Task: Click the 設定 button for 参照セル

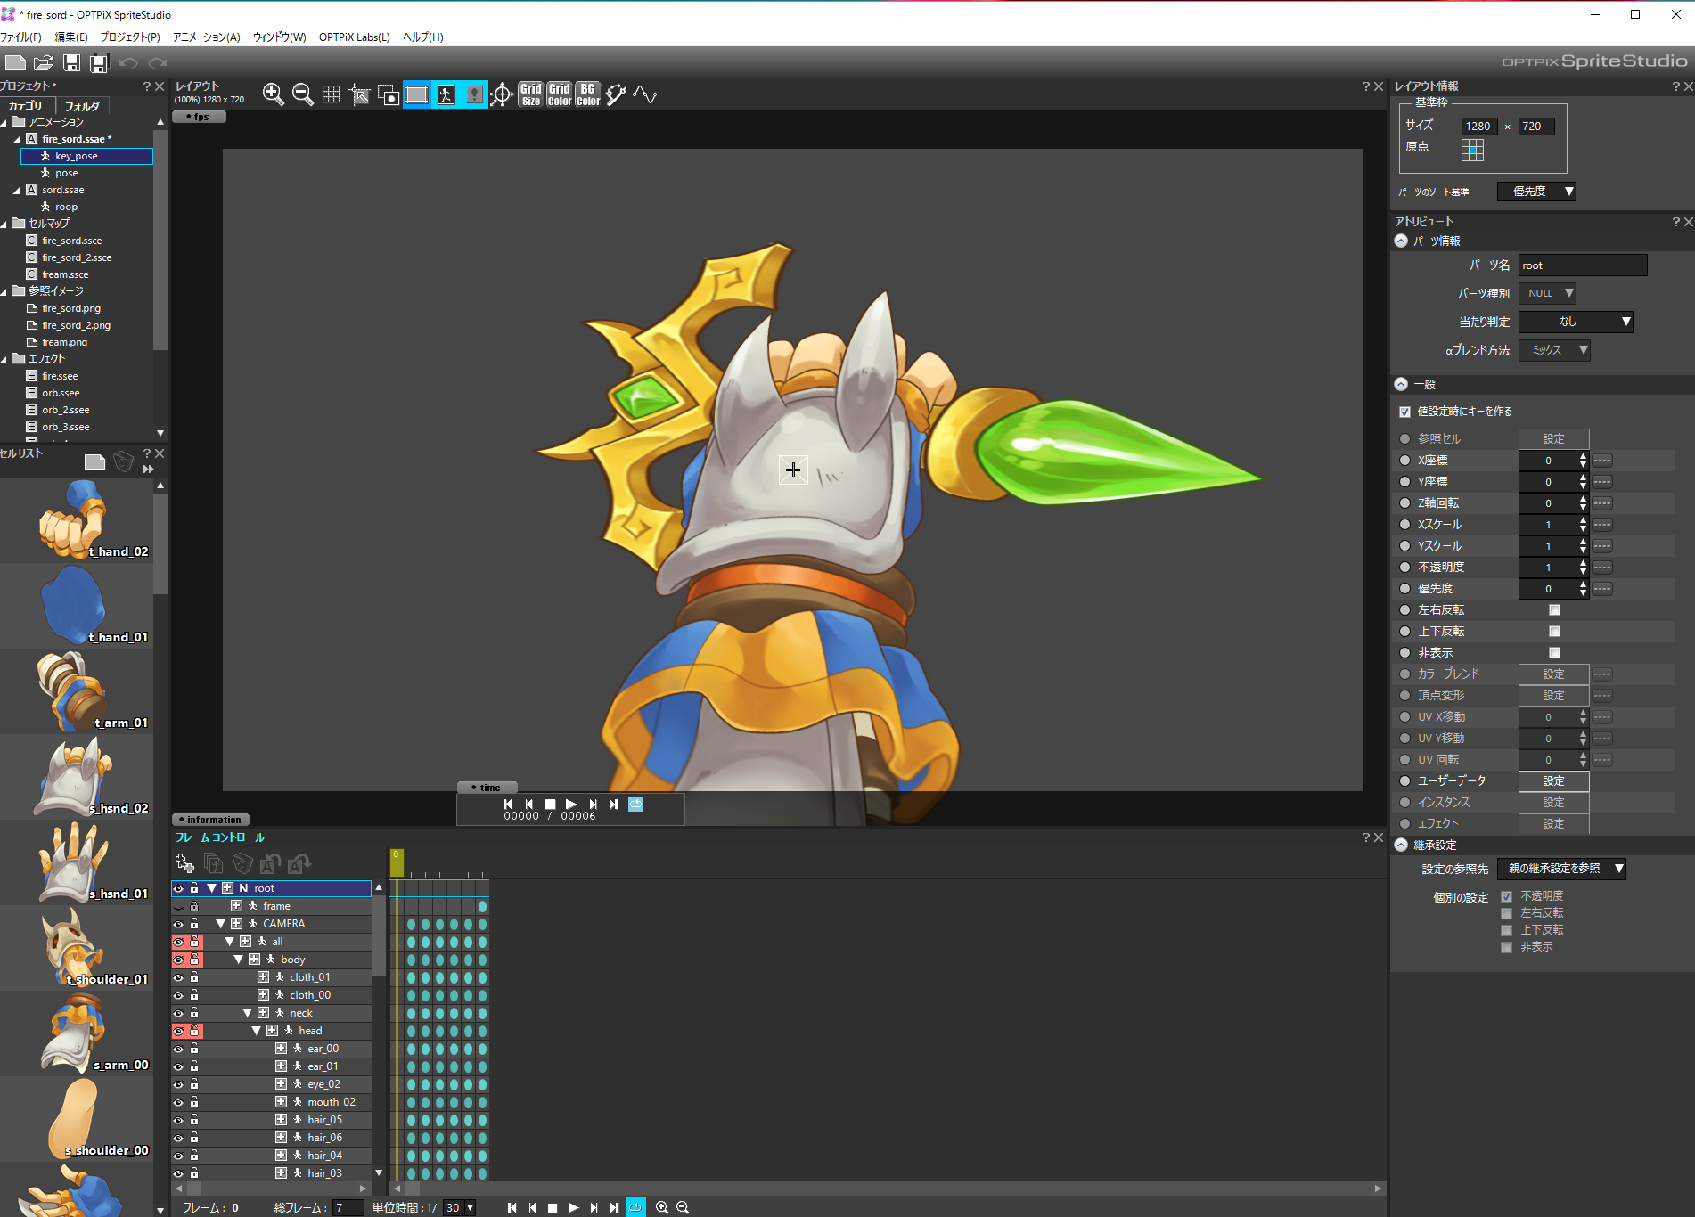Action: pos(1553,439)
